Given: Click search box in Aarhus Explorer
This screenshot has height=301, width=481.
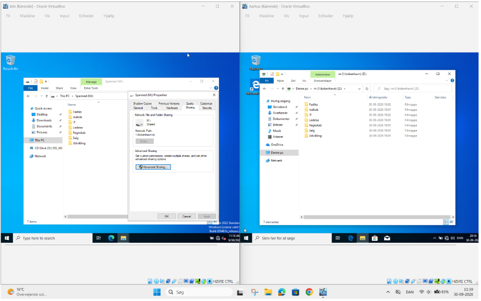Looking at the screenshot, I should click(413, 89).
